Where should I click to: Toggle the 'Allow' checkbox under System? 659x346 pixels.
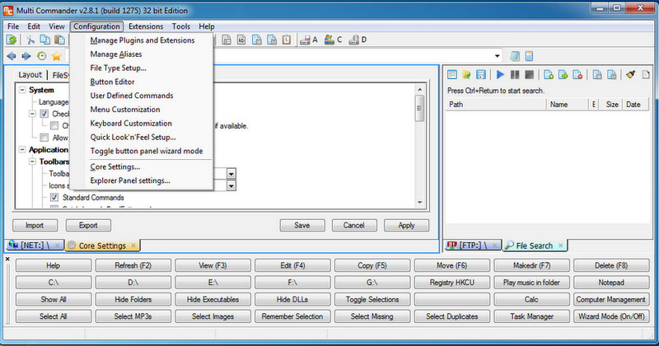44,138
